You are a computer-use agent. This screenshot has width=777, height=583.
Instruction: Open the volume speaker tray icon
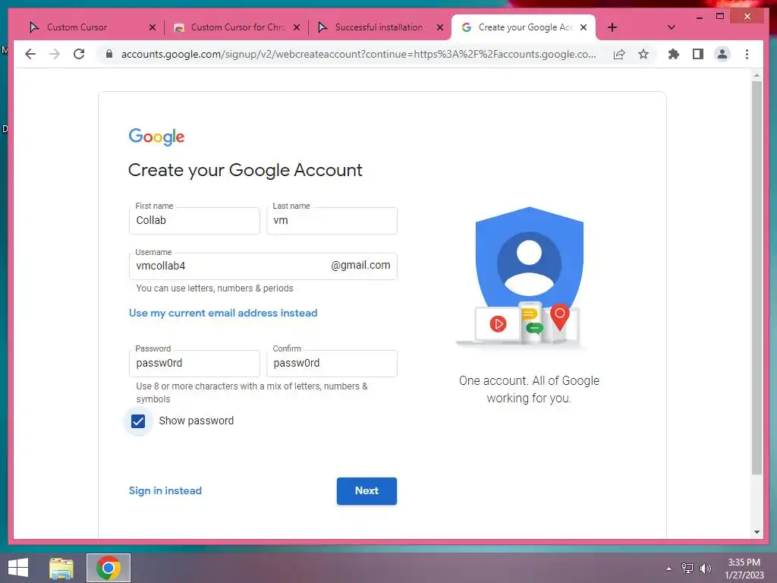click(x=705, y=568)
